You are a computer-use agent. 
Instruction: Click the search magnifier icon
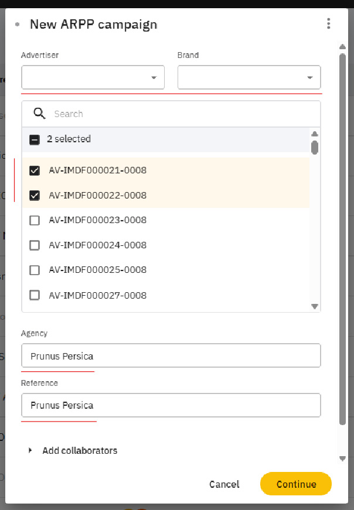(x=39, y=114)
